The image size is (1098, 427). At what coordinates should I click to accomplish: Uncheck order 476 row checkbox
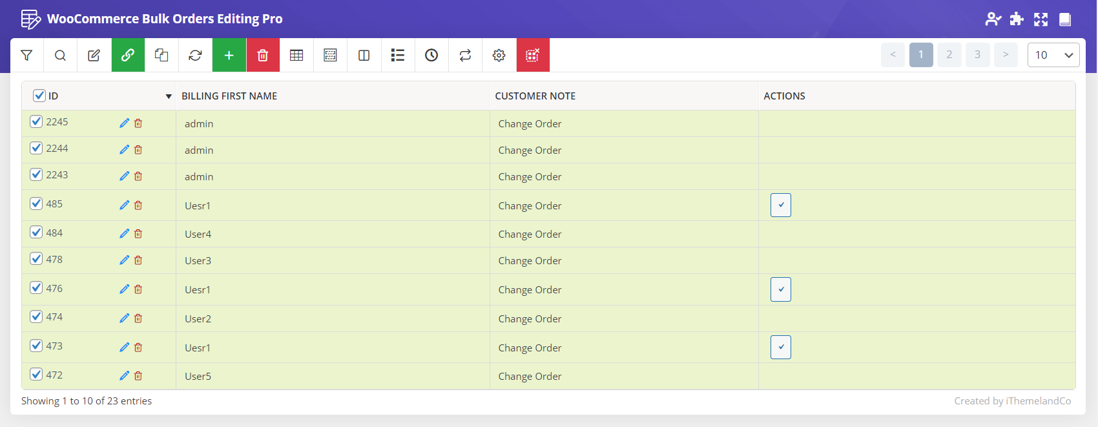point(36,288)
